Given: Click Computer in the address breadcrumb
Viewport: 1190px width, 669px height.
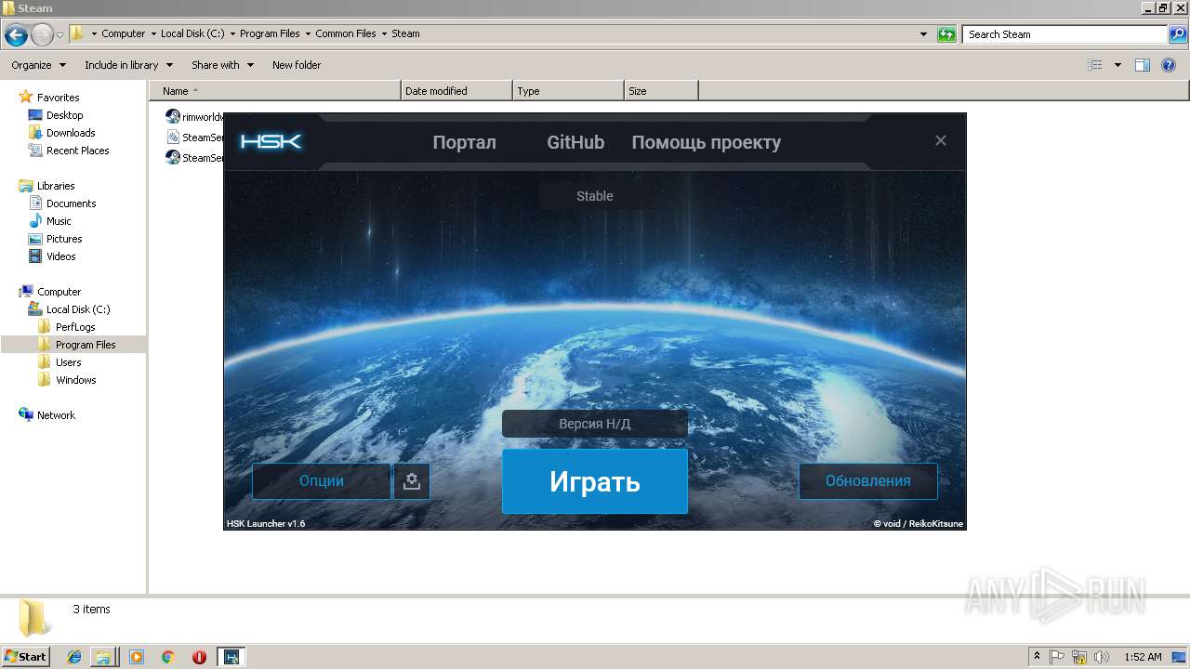Looking at the screenshot, I should 123,33.
